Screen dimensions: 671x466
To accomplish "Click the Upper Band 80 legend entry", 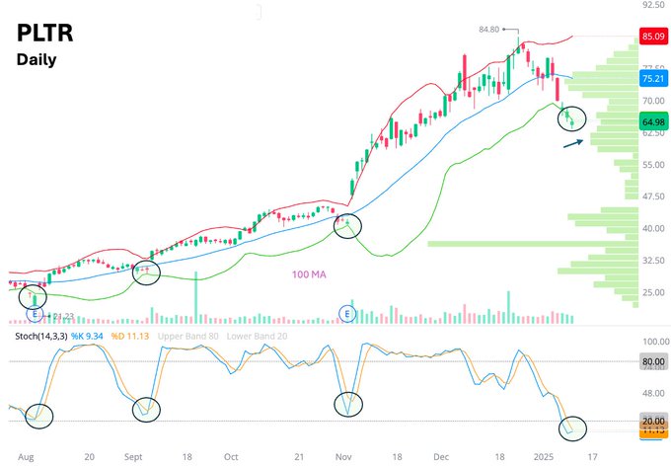I will 187,337.
